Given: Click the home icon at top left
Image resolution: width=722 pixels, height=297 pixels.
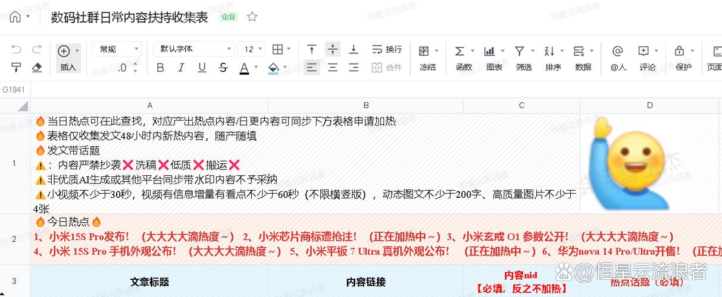Looking at the screenshot, I should click(15, 17).
